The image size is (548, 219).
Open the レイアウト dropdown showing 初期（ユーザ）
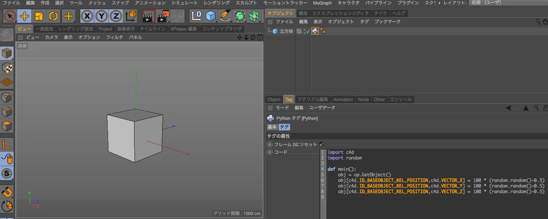[x=508, y=3]
